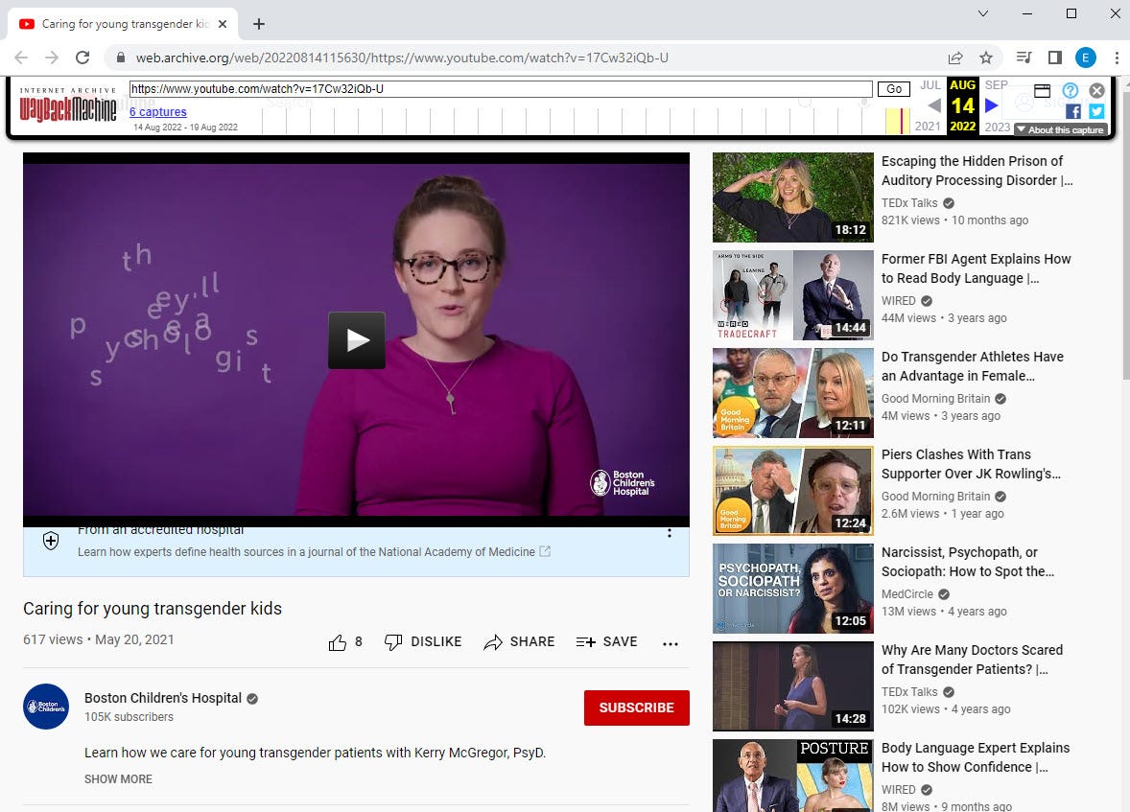The image size is (1130, 812).
Task: Play the video with the center play button
Action: click(357, 340)
